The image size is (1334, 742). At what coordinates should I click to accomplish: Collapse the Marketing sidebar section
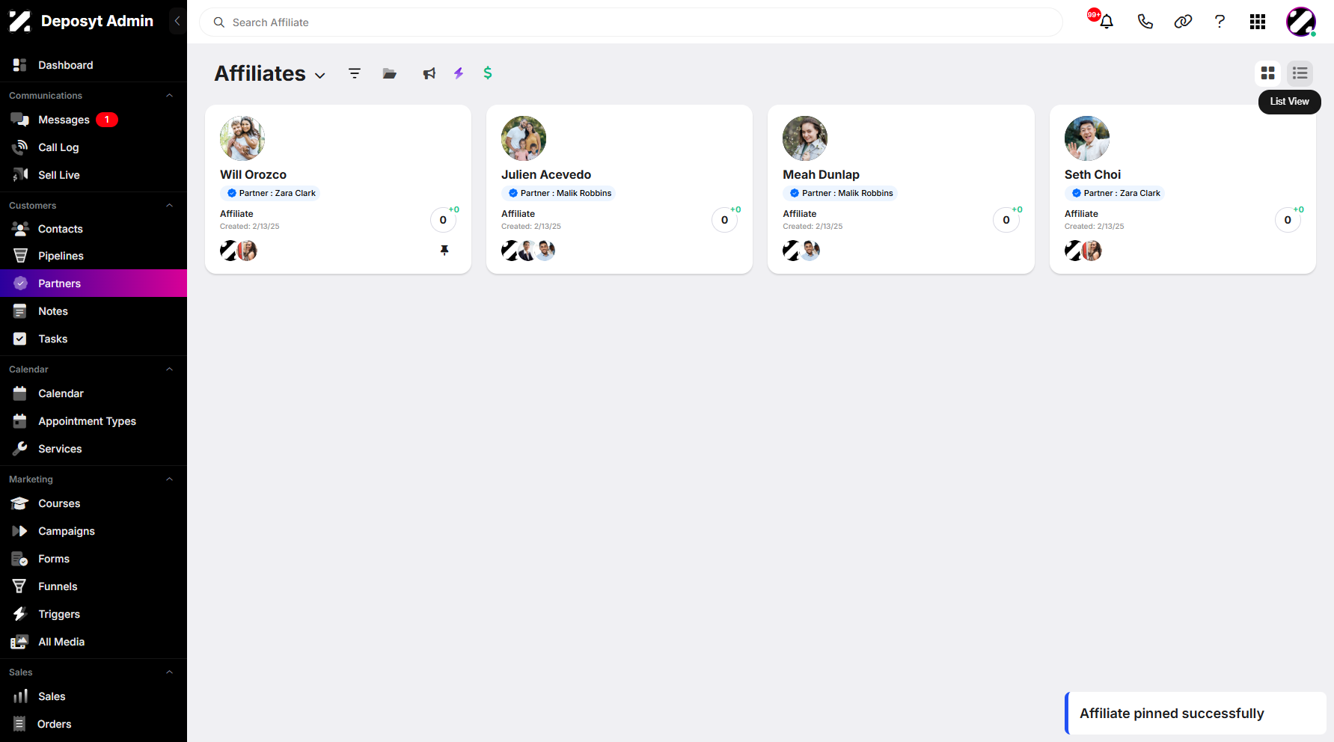[x=170, y=479]
